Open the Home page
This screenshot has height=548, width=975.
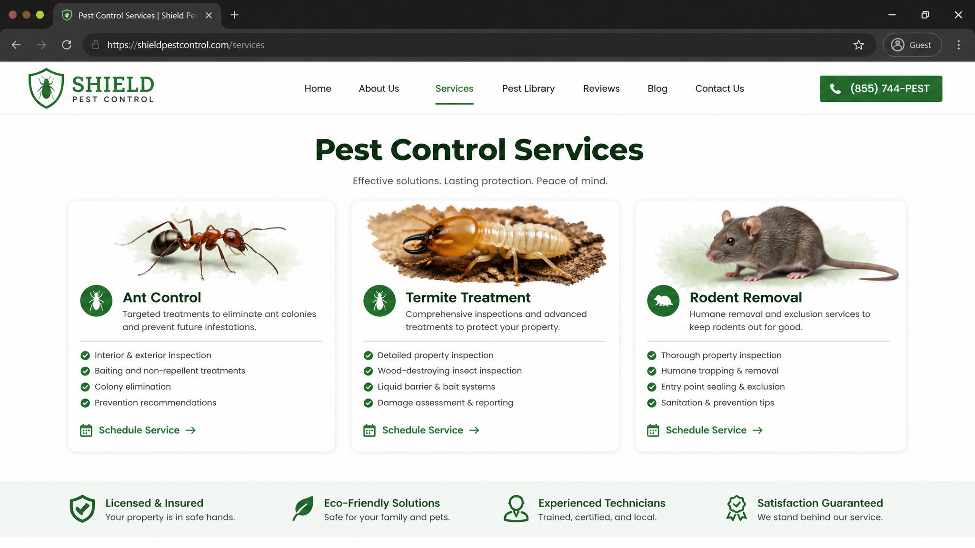(x=318, y=88)
